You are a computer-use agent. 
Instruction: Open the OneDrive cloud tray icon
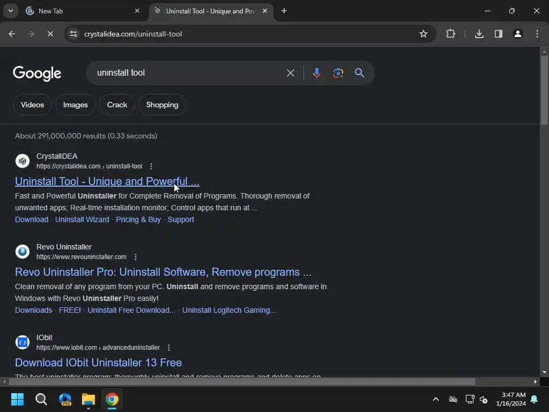pos(453,399)
